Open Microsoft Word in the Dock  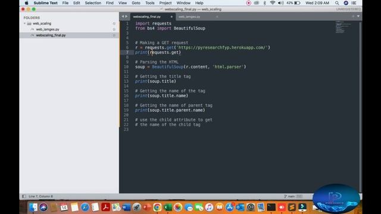[126, 207]
